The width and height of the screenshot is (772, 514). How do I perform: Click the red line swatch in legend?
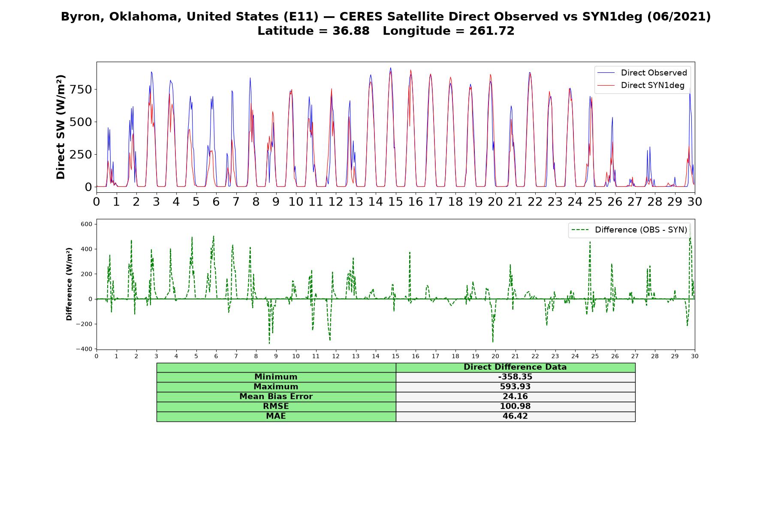606,85
